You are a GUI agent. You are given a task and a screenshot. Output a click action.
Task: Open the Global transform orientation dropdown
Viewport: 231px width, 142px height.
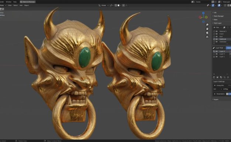coord(103,6)
